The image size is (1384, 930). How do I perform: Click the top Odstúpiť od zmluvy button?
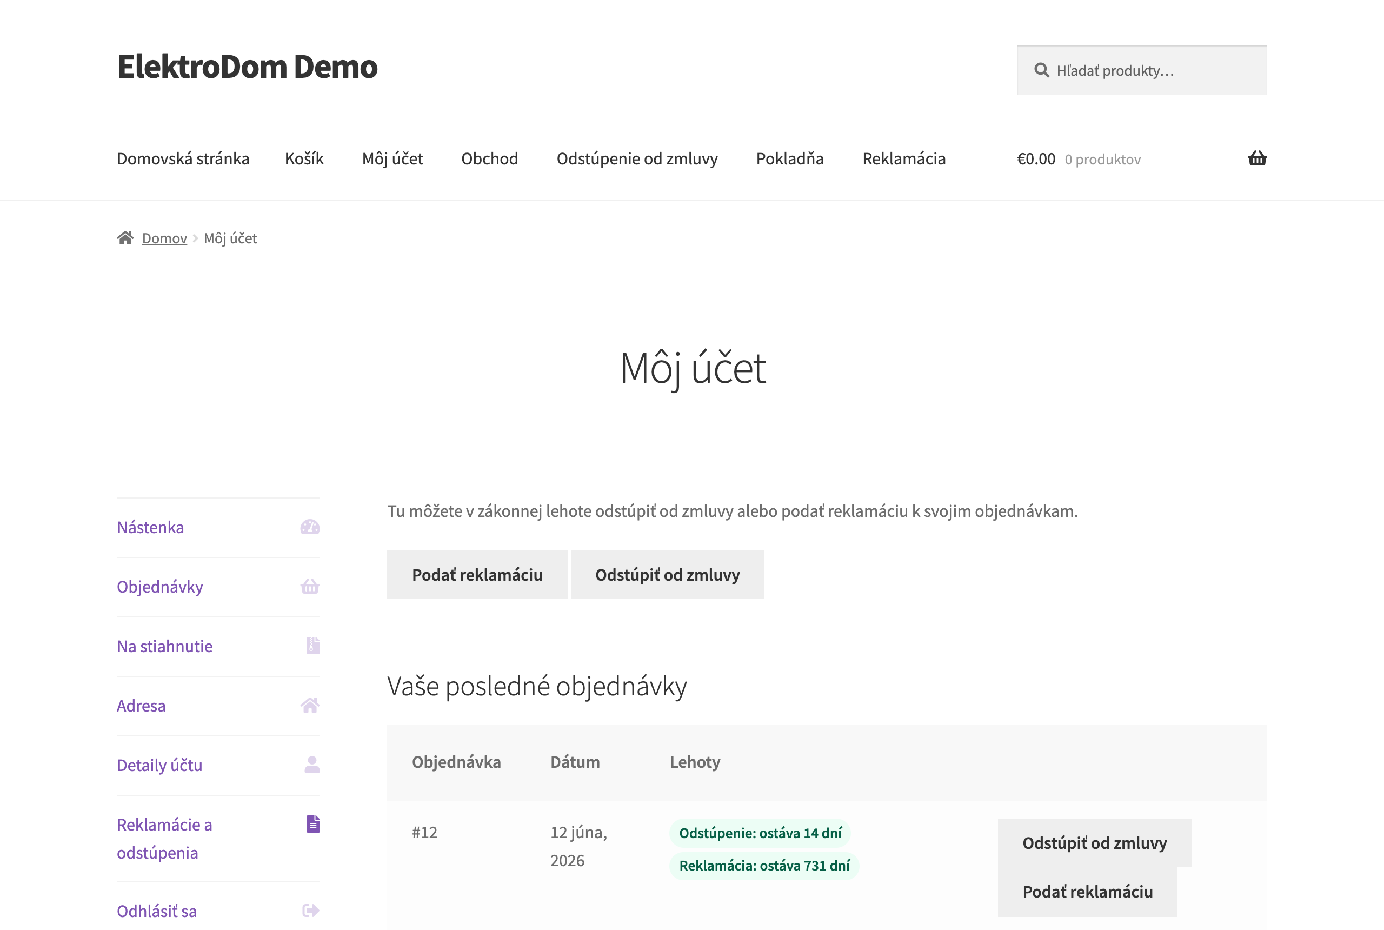667,575
